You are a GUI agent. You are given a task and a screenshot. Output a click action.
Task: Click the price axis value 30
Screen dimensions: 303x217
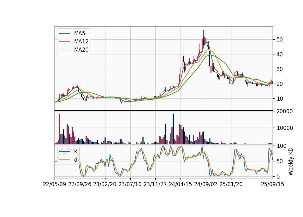(x=280, y=69)
